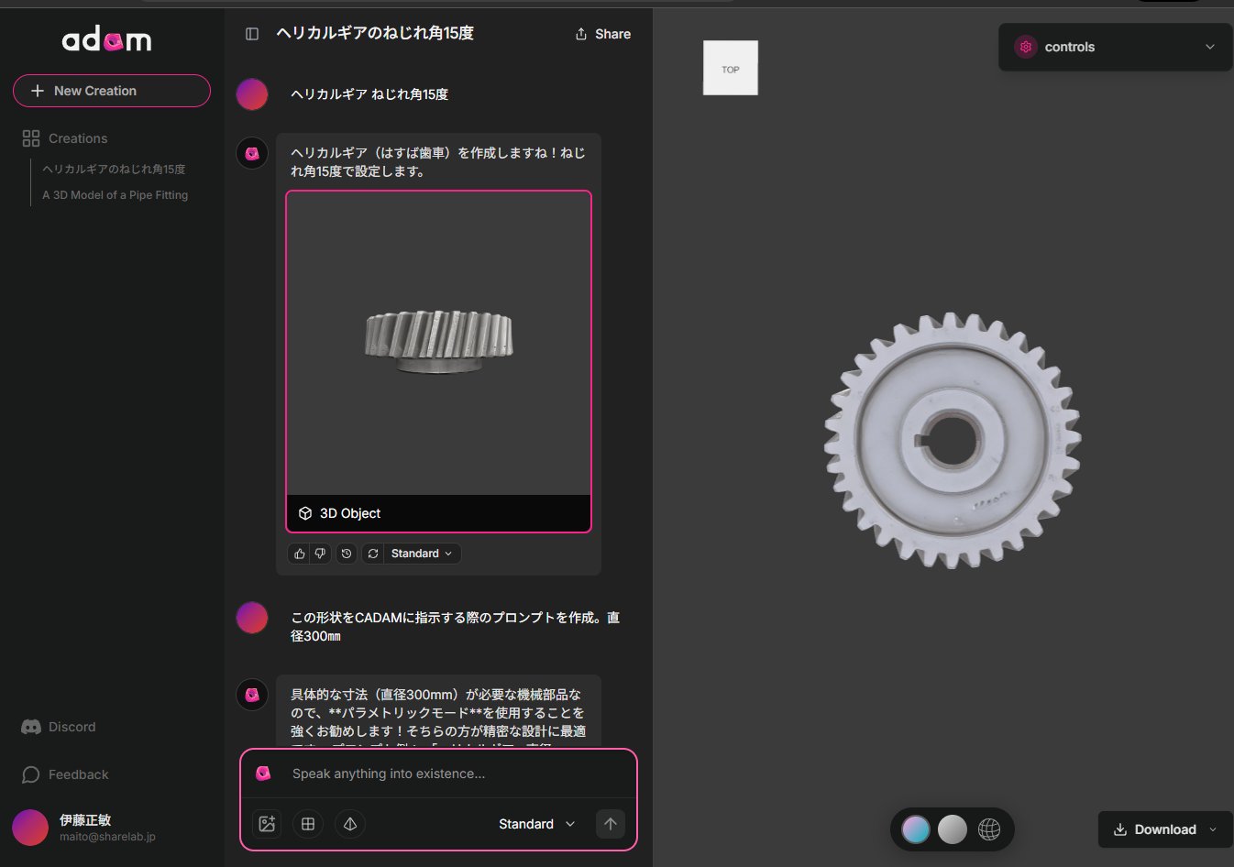Click the thumbs down feedback icon

pyautogui.click(x=320, y=554)
